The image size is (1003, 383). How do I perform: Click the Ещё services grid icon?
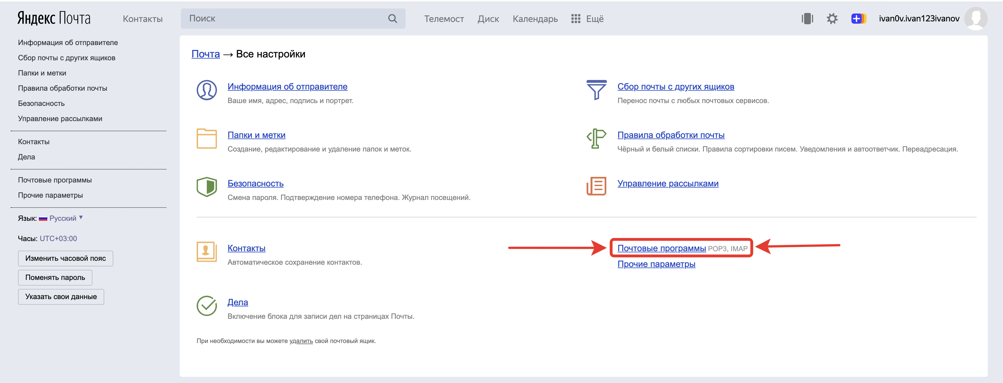576,19
